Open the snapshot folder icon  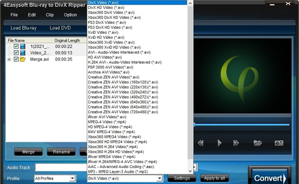258,143
